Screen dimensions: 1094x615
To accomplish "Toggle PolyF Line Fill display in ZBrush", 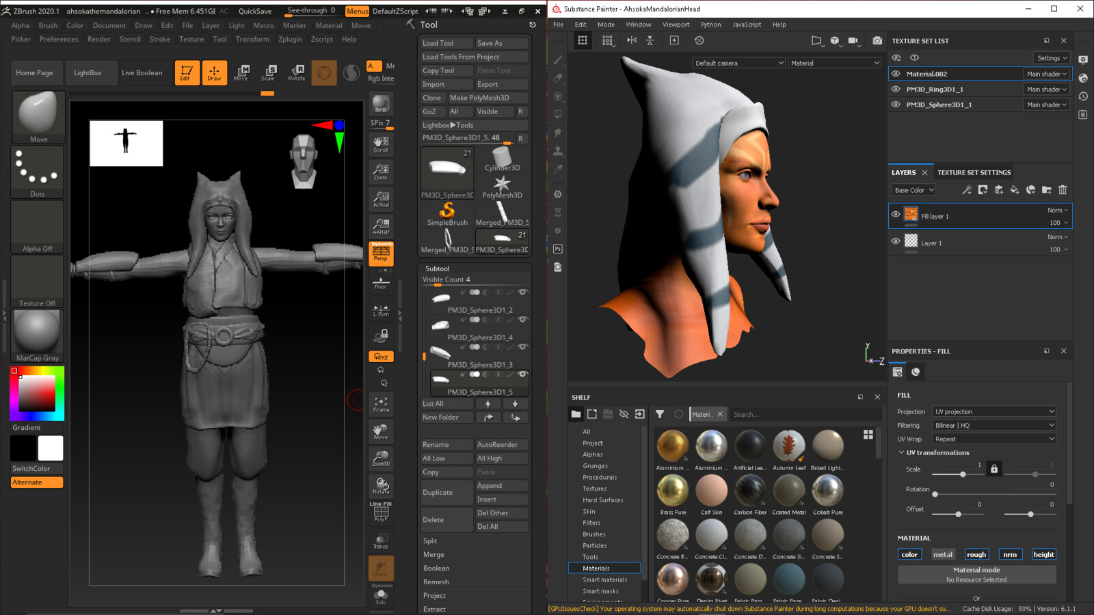I will click(x=381, y=512).
